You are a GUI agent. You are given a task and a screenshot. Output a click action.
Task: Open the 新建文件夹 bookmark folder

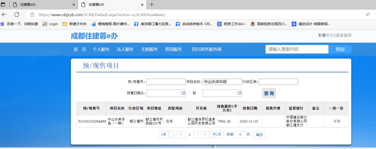coord(75,24)
